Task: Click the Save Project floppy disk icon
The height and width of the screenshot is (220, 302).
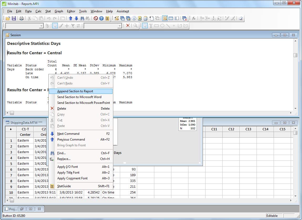Action: pos(14,18)
